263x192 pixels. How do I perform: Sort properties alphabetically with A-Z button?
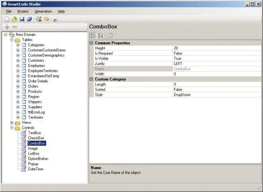coord(100,35)
